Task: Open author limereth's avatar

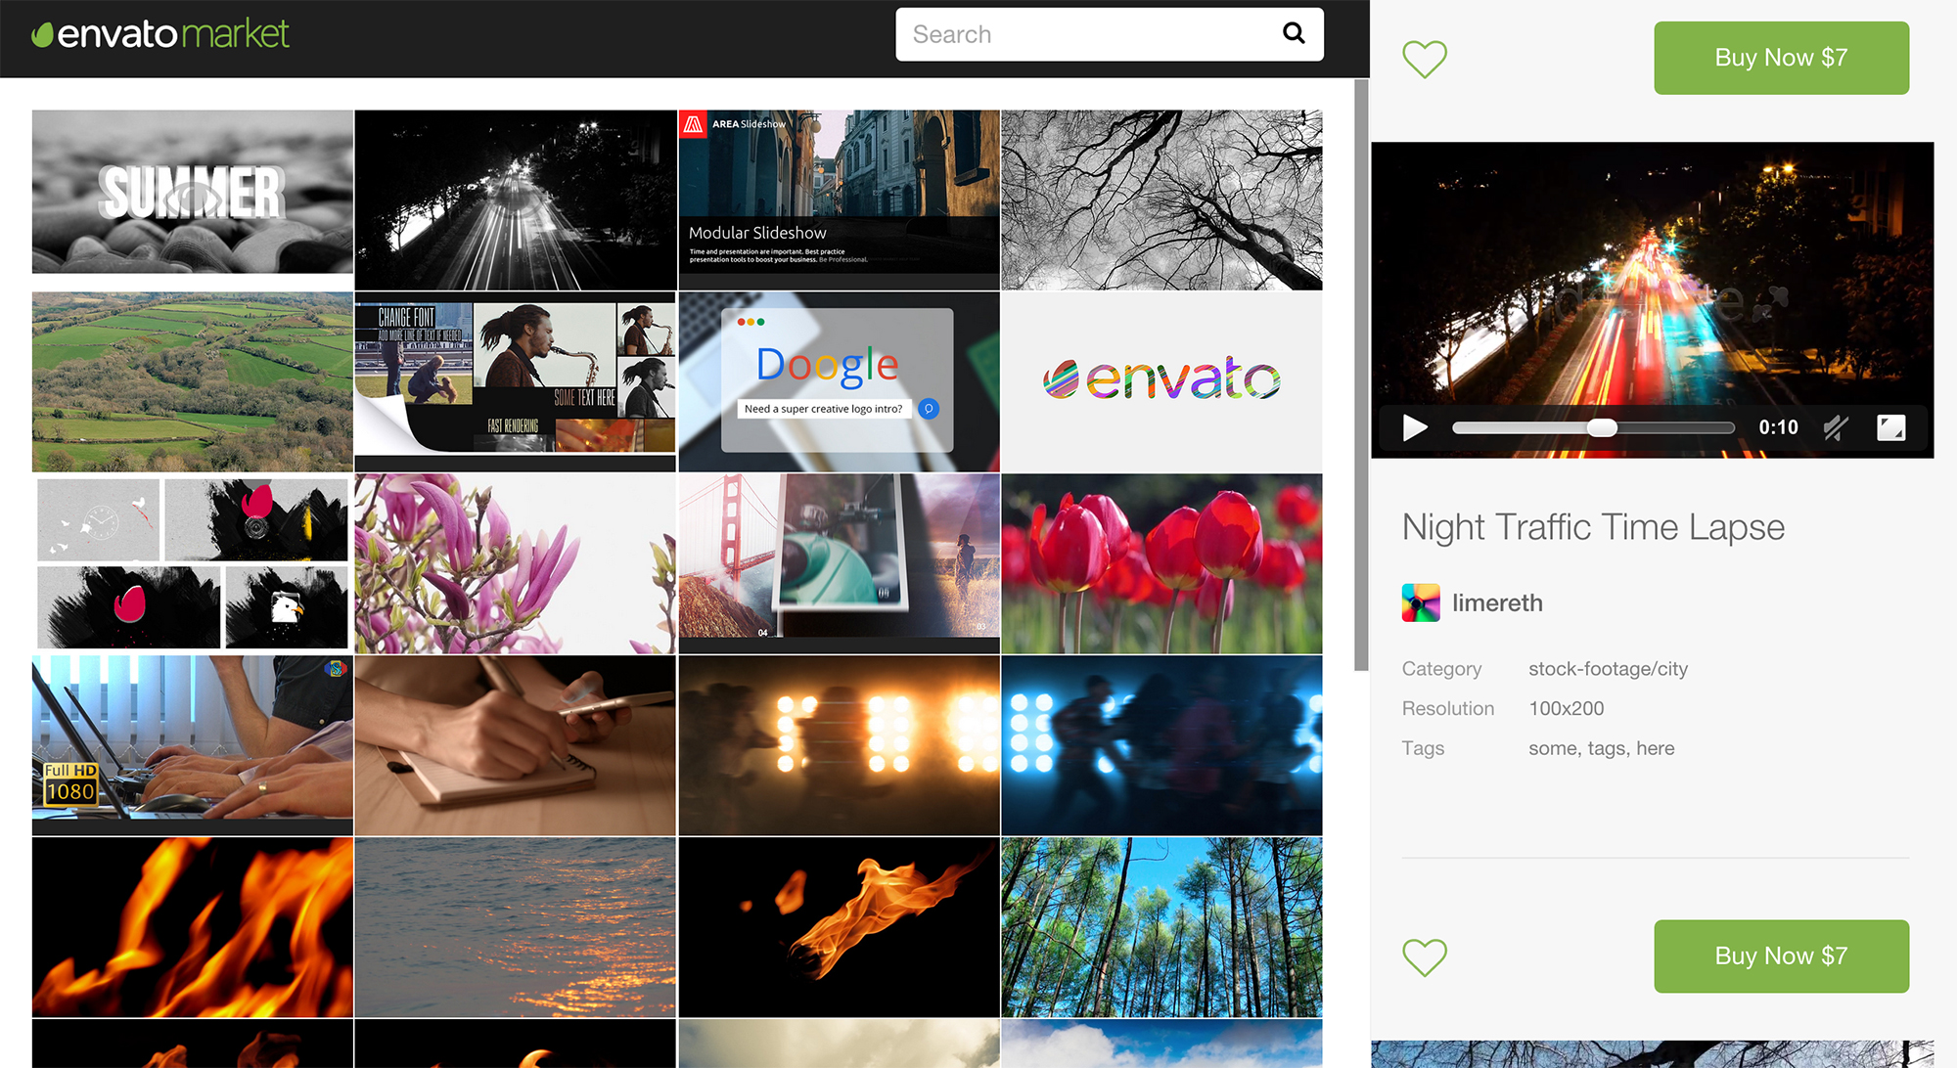Action: coord(1421,602)
